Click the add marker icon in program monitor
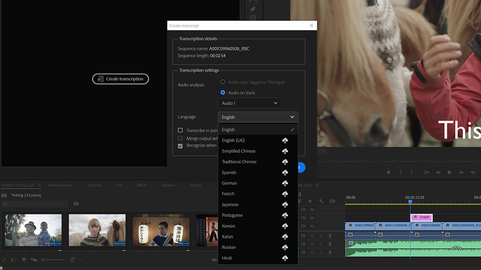 tap(390, 173)
